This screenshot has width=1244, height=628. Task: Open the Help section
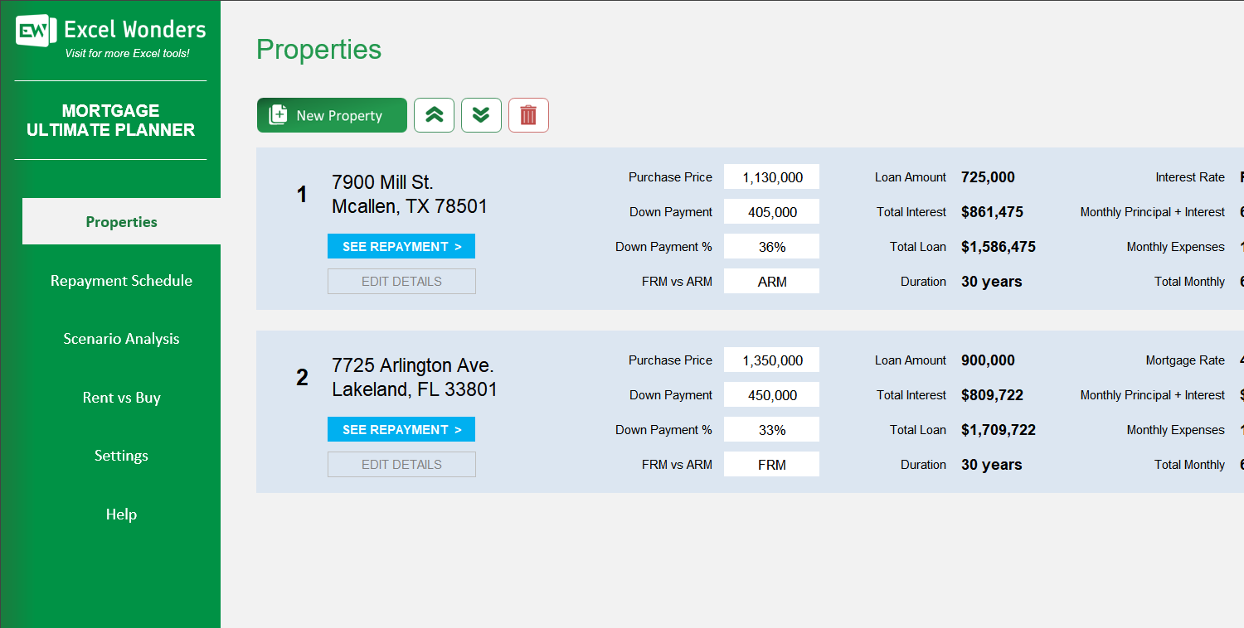click(x=121, y=514)
